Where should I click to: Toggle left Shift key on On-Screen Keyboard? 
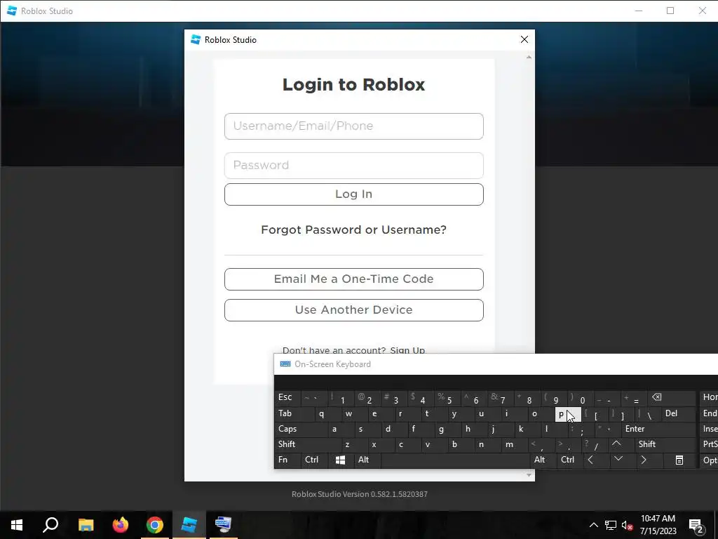pos(308,444)
